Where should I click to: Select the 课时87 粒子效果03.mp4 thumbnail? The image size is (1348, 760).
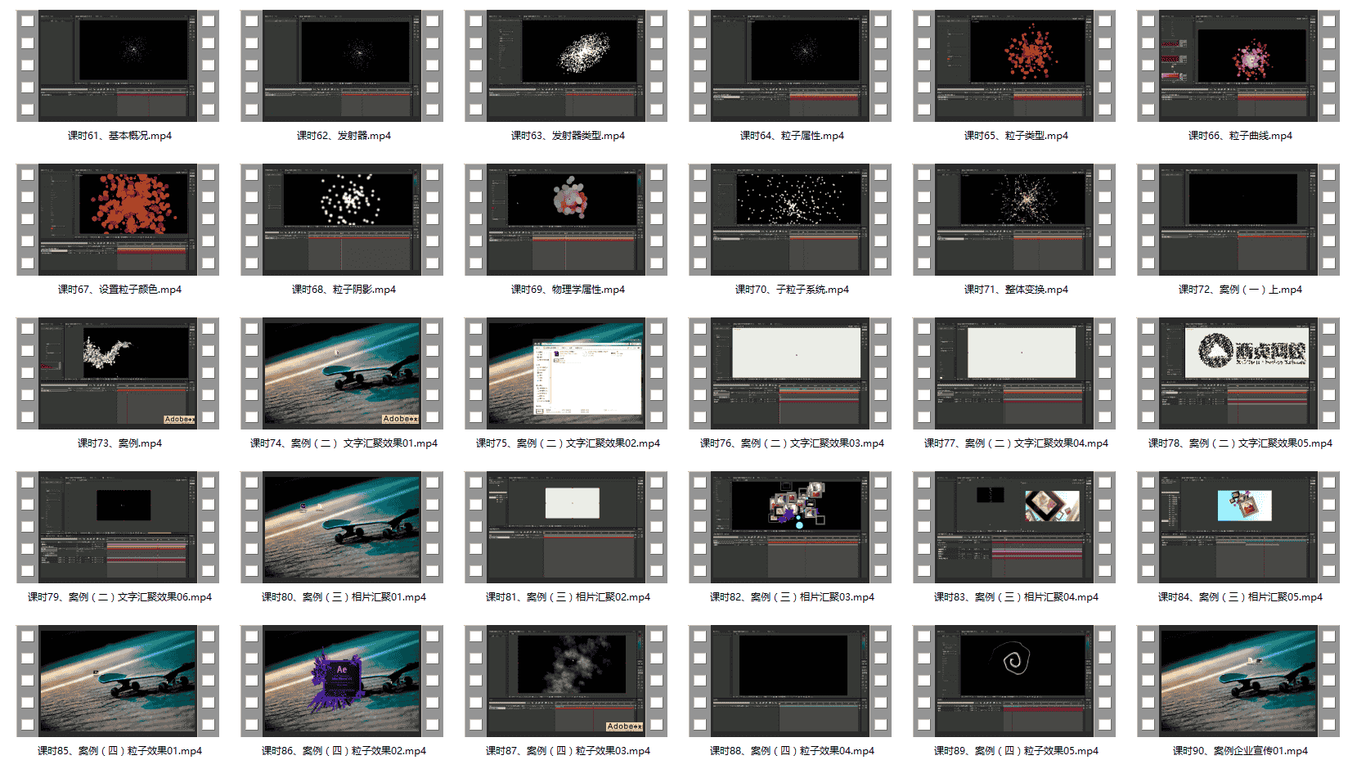coord(566,681)
